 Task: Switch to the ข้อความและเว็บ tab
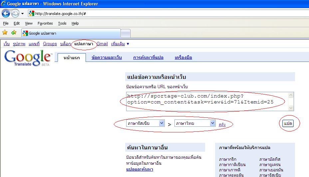click(107, 58)
